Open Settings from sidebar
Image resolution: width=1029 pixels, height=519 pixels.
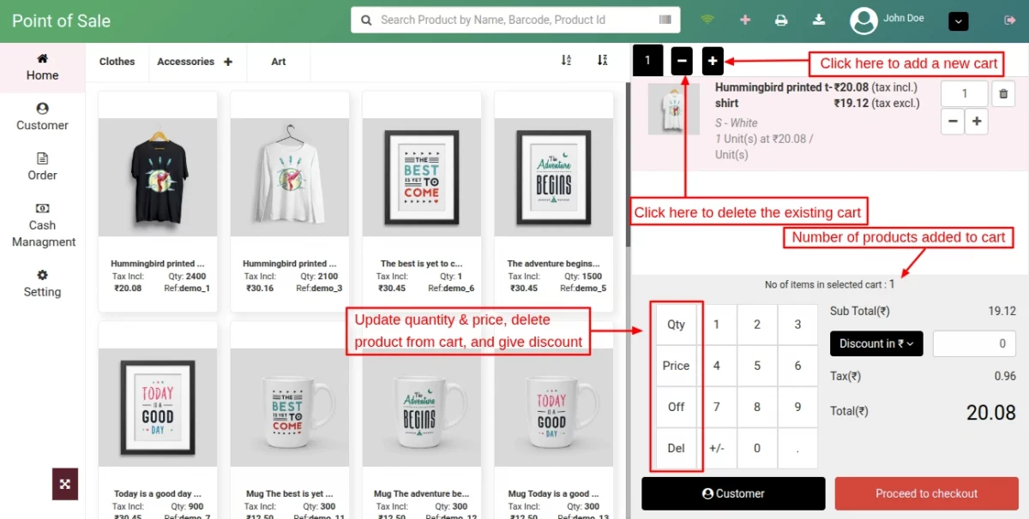(x=42, y=283)
